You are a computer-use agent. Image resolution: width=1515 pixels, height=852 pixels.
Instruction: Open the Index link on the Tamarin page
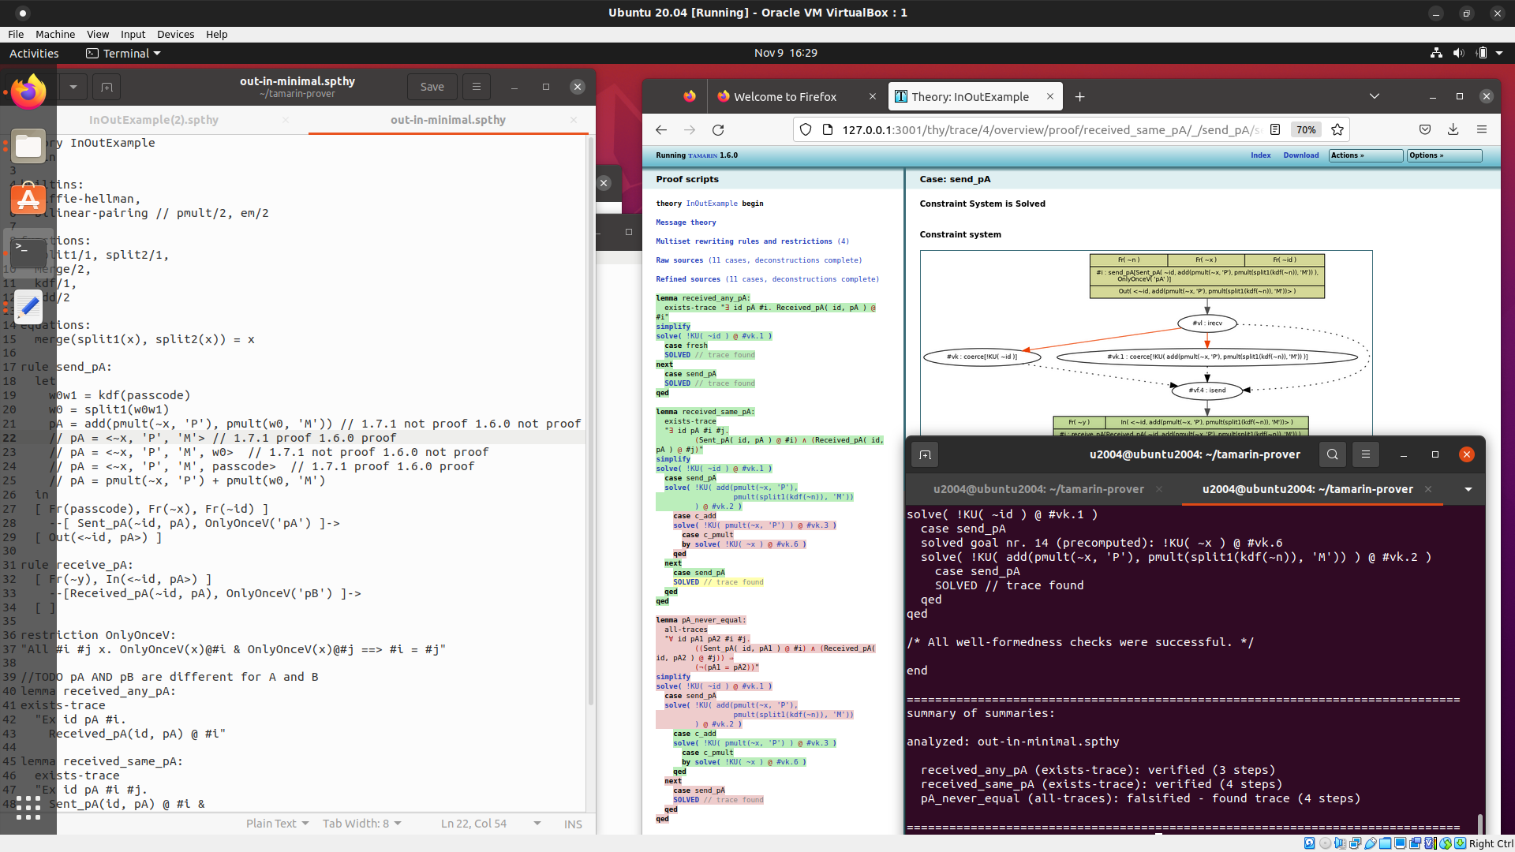(1260, 155)
